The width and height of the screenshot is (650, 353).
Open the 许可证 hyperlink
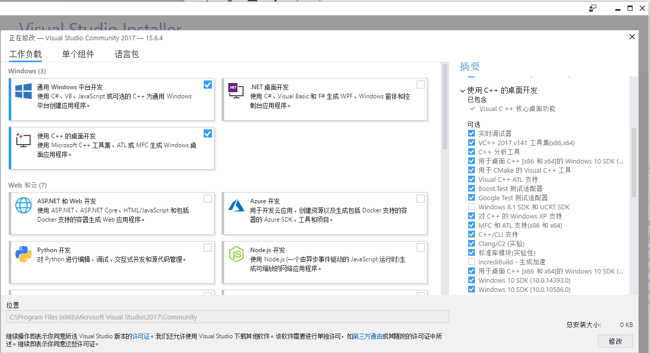click(141, 336)
